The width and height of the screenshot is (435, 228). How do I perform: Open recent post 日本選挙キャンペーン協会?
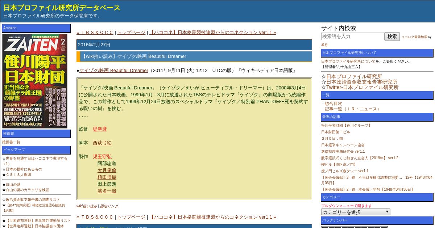(343, 145)
